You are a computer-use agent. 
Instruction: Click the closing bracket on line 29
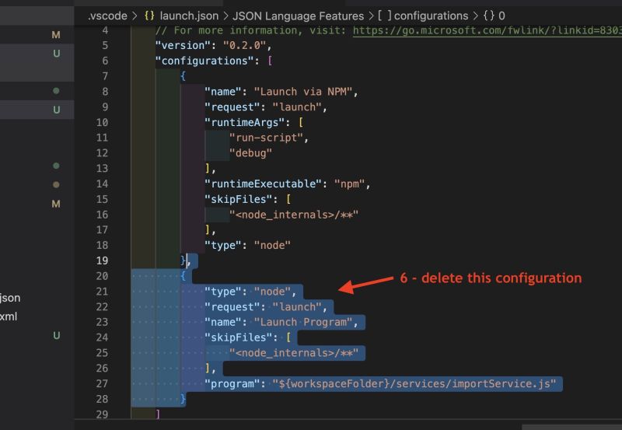pos(158,414)
